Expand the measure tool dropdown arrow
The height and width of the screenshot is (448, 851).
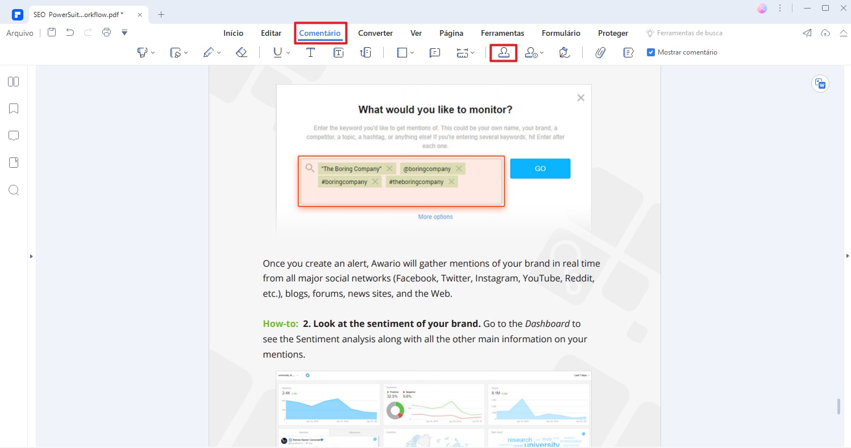pos(472,53)
